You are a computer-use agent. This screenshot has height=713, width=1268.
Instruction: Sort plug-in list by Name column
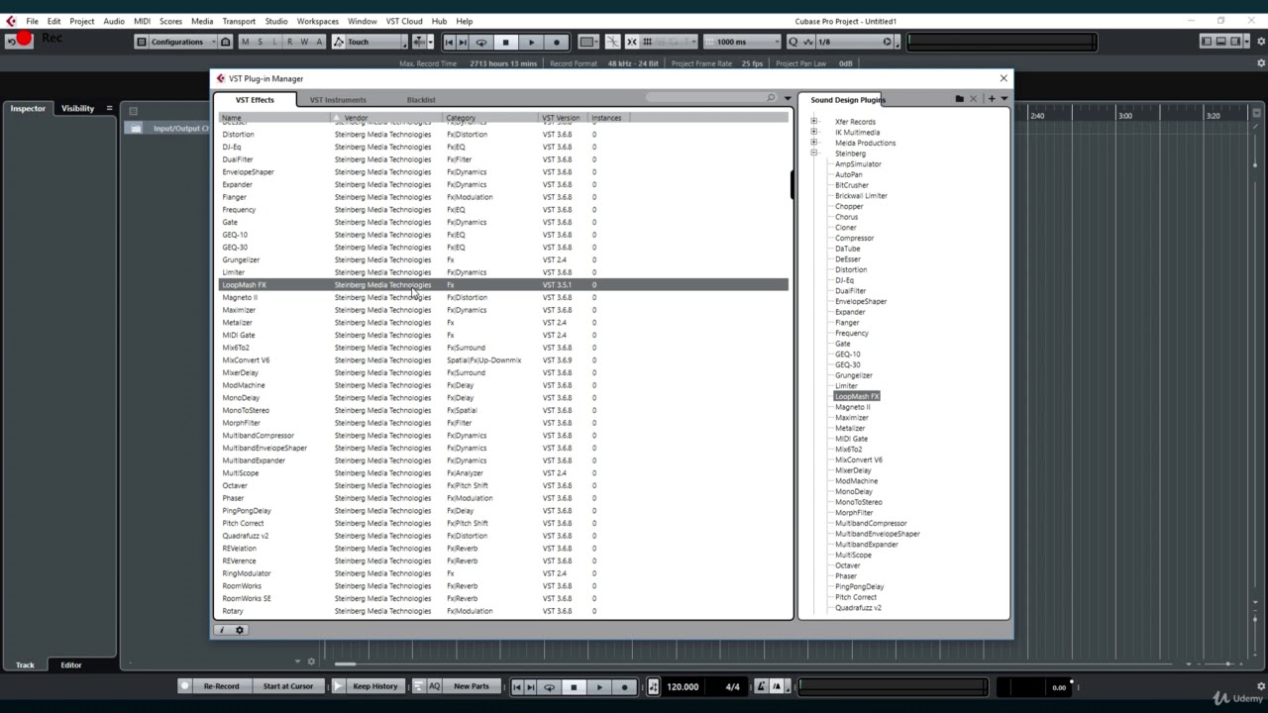[x=273, y=118]
